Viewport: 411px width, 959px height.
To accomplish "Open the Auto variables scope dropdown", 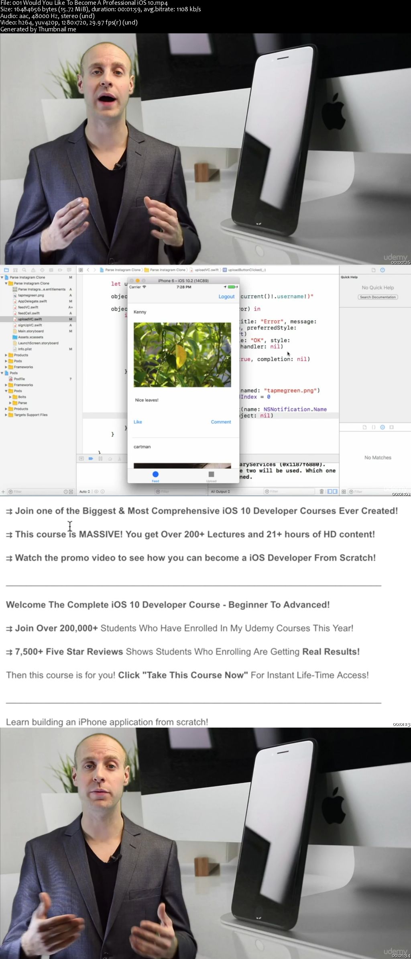I will (x=85, y=491).
